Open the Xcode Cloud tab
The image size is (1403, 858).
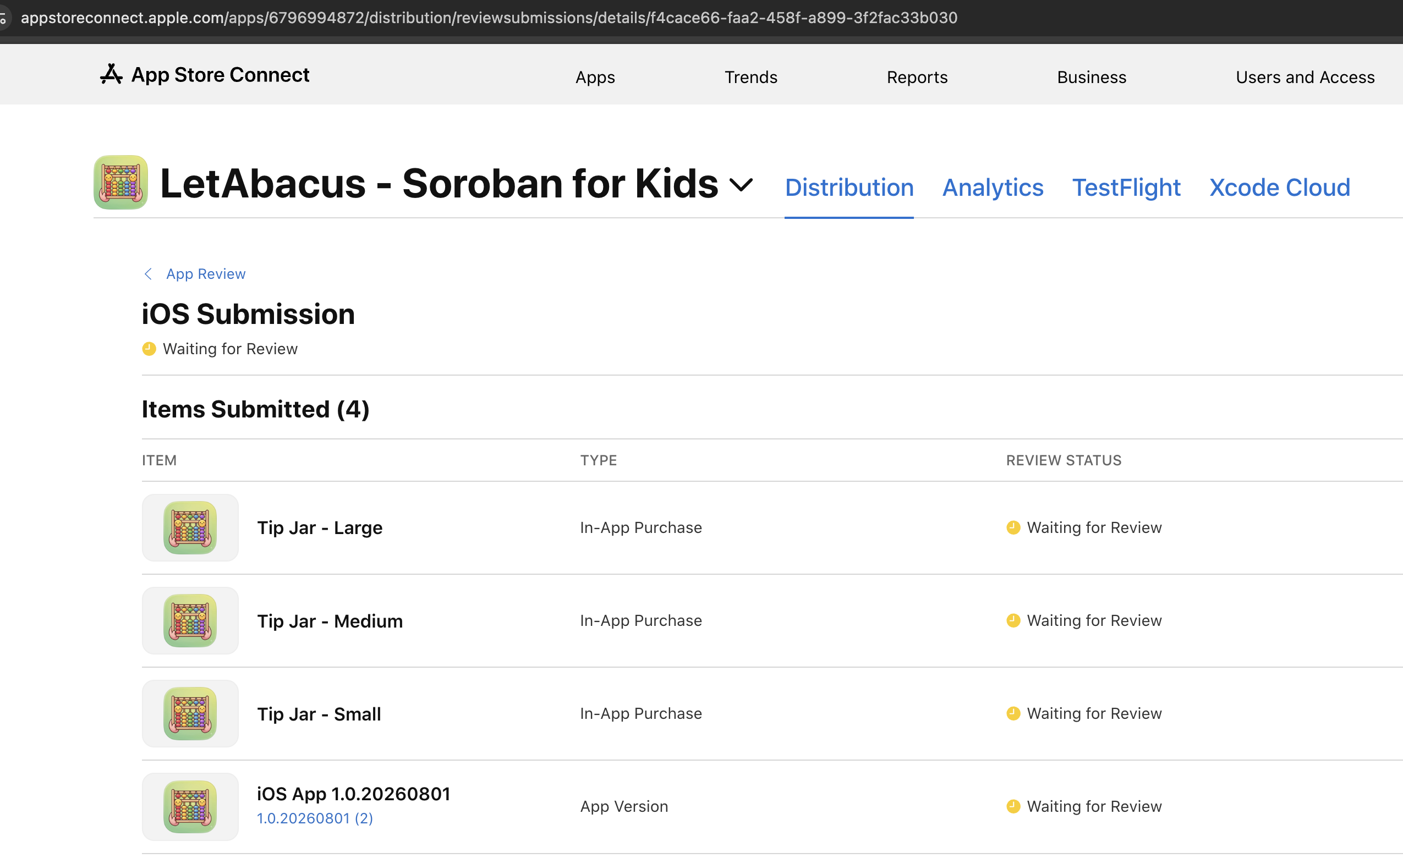pyautogui.click(x=1279, y=188)
